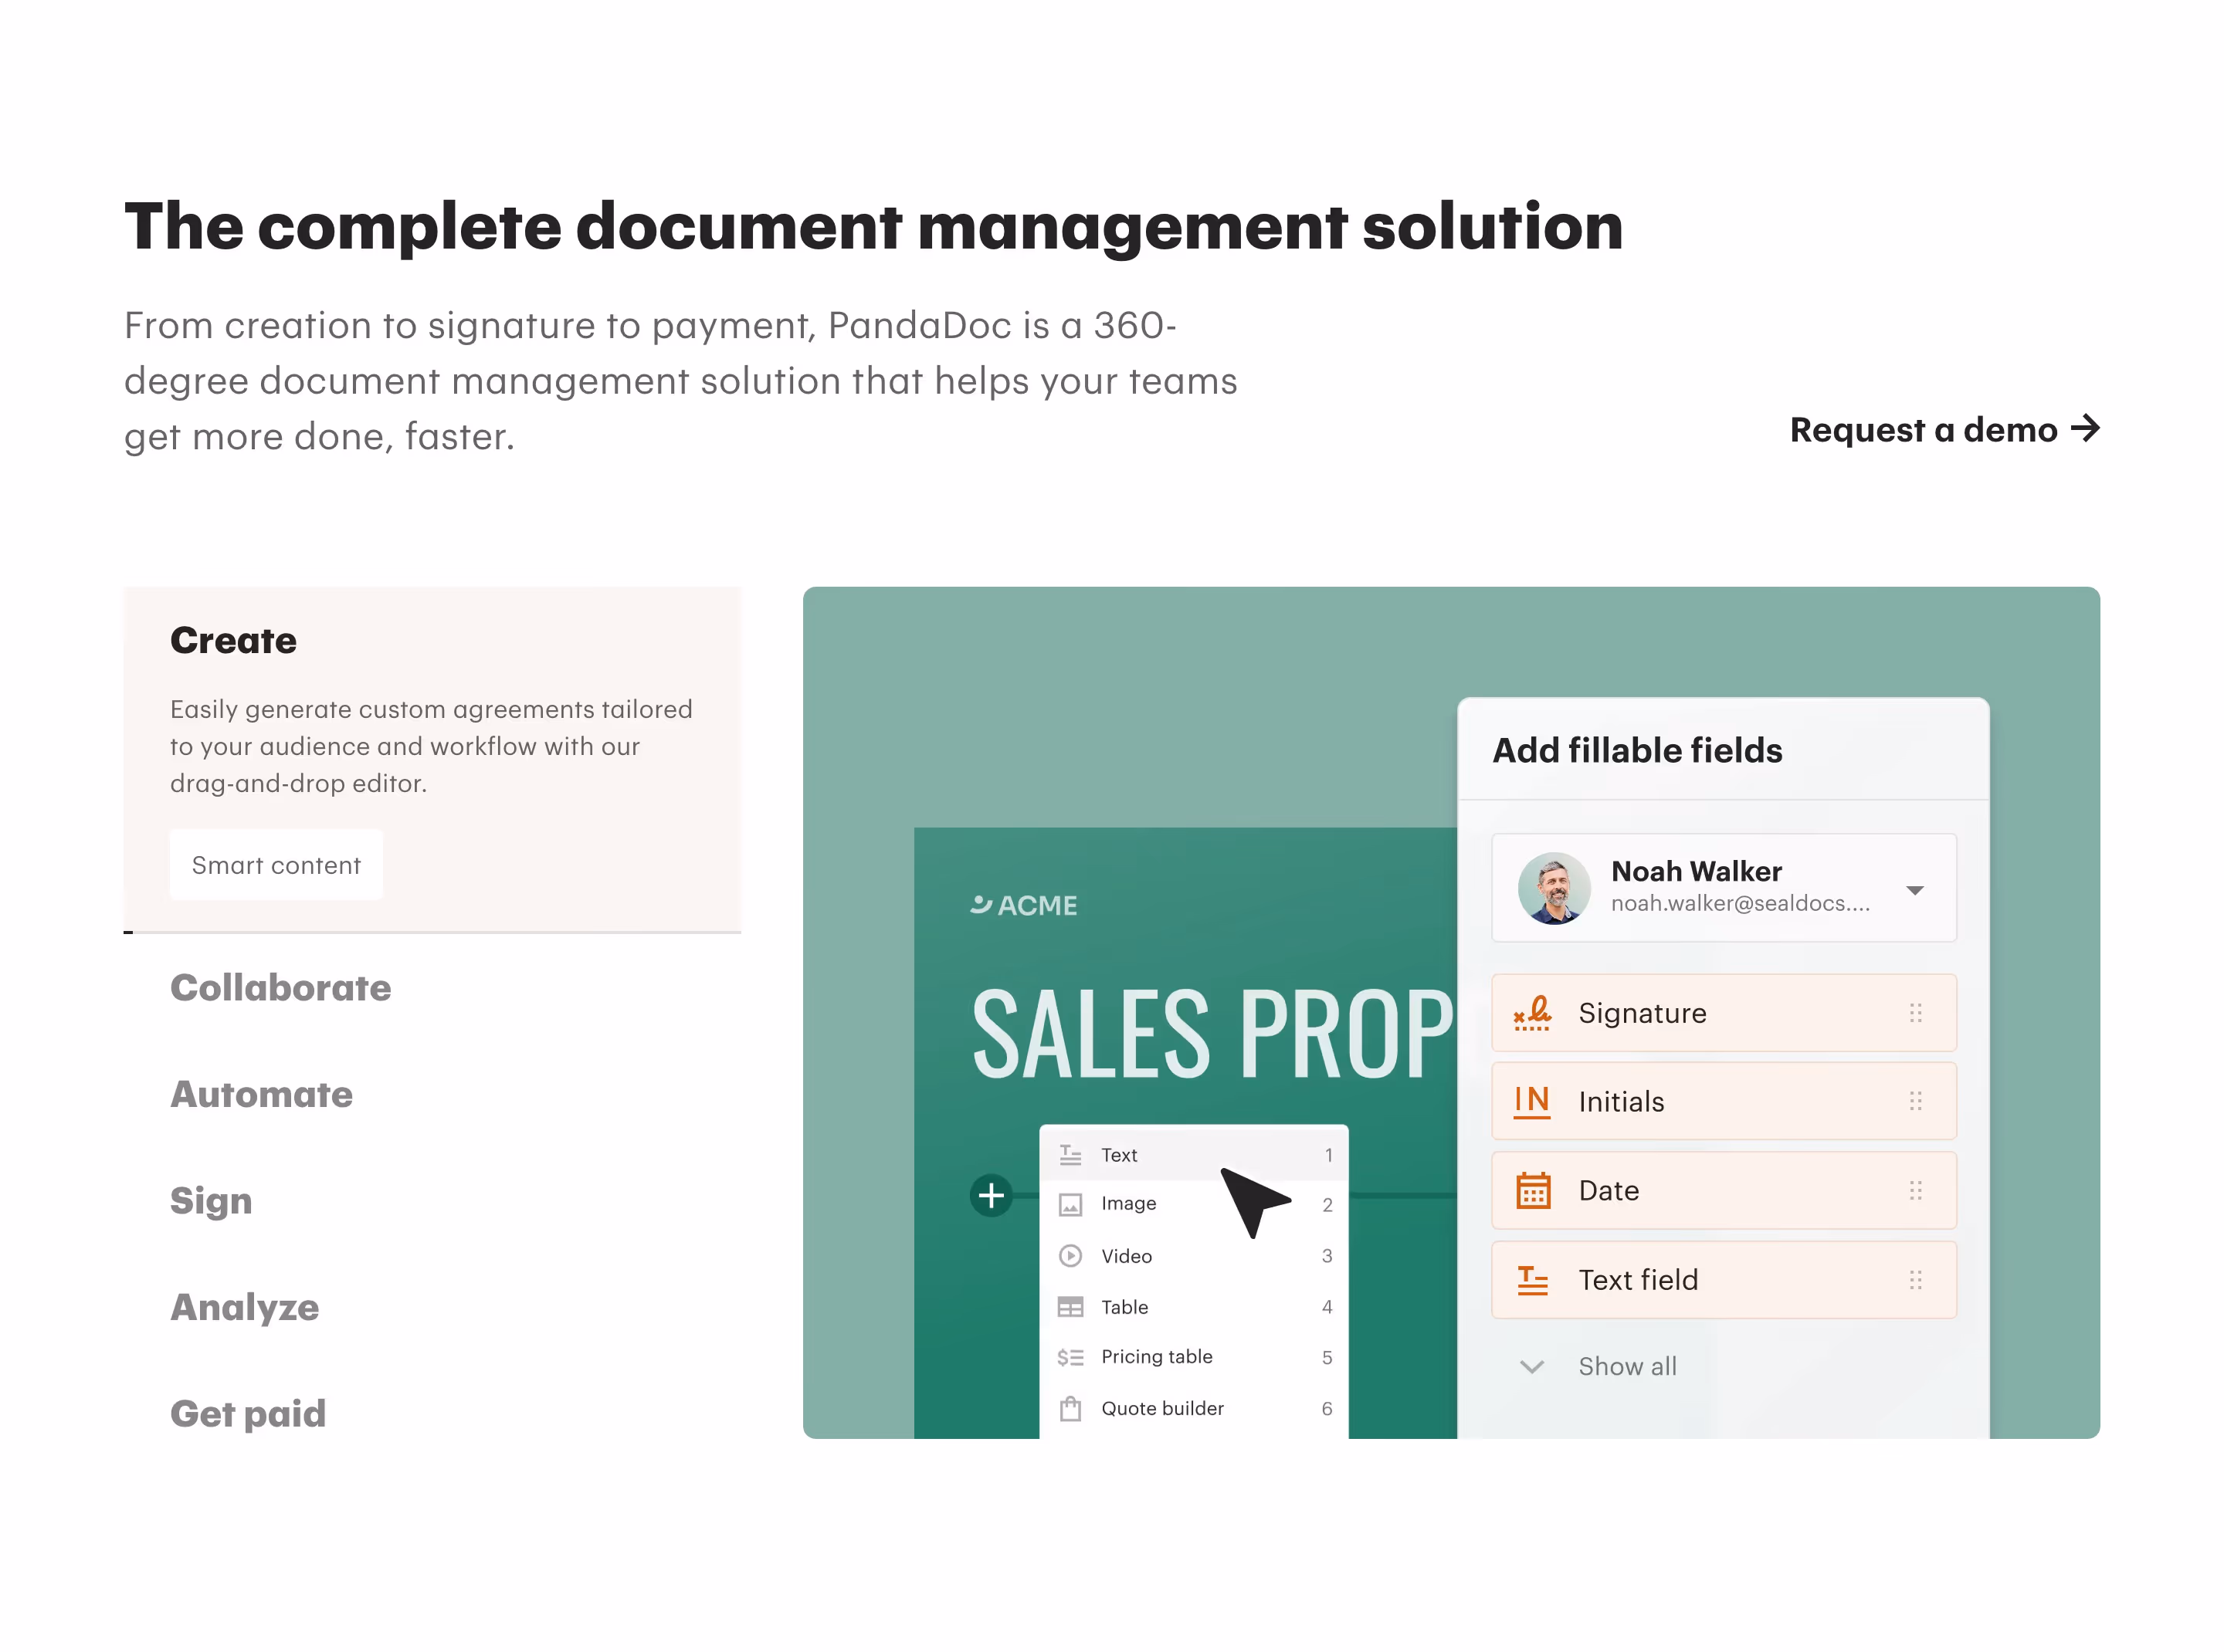Click the Text block icon in menu
Viewport: 2224px width, 1652px height.
pos(1070,1155)
